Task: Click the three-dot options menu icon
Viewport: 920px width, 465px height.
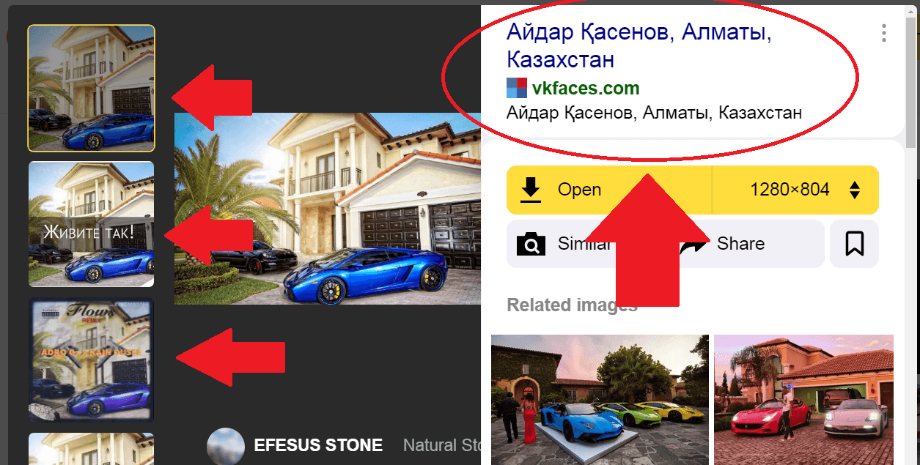Action: point(884,33)
